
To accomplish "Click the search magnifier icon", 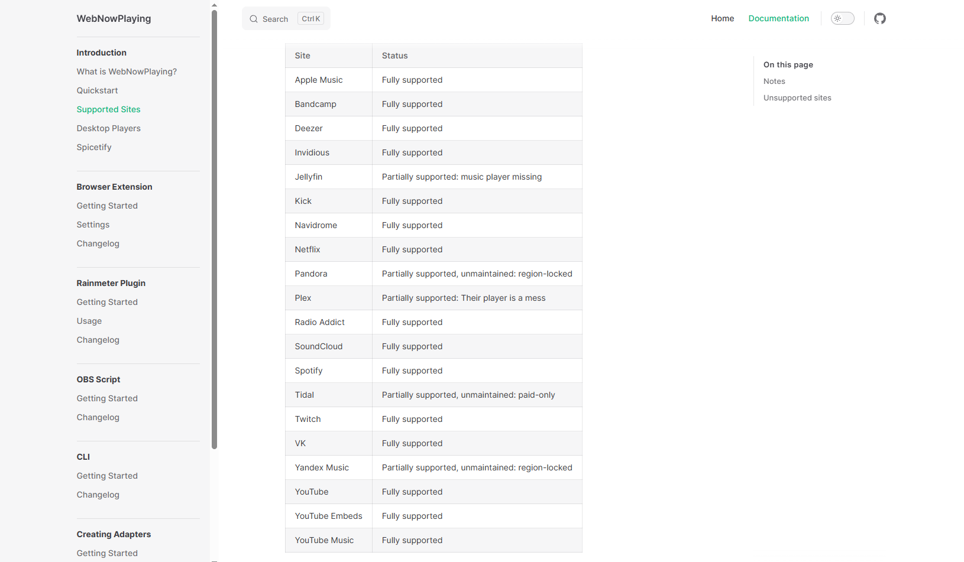I will (254, 19).
